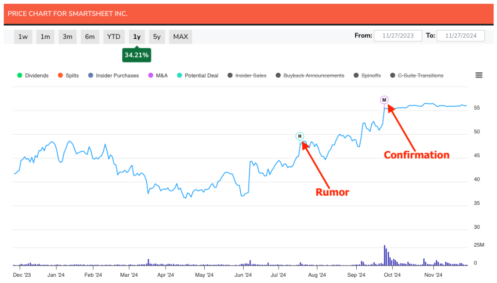Viewport: 497px width, 283px height.
Task: Click the 25M volume axis label
Action: (479, 245)
